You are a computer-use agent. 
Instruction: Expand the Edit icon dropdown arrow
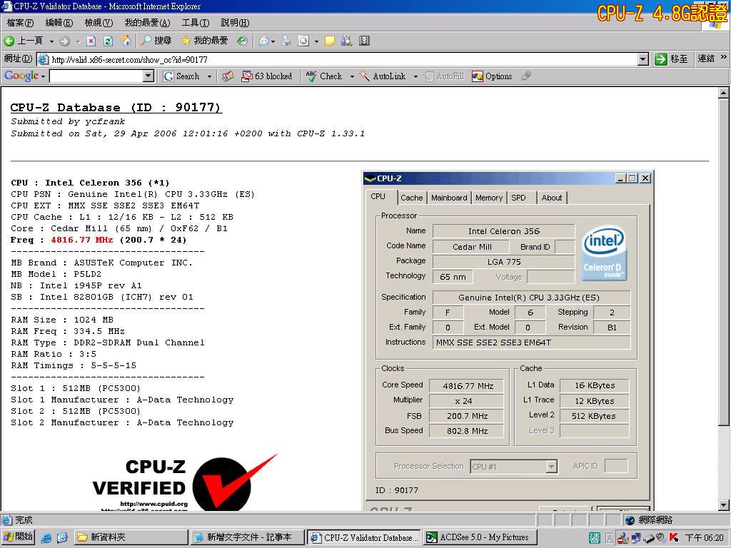click(316, 41)
